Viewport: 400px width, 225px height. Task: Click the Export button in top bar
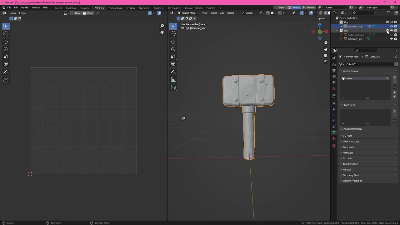[280, 7]
